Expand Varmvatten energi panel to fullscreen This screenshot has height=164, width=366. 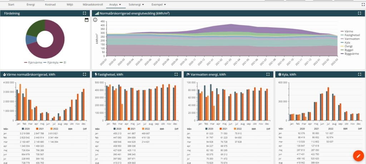coord(268,74)
